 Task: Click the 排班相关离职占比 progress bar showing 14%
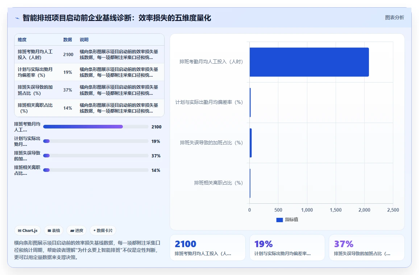click(96, 170)
